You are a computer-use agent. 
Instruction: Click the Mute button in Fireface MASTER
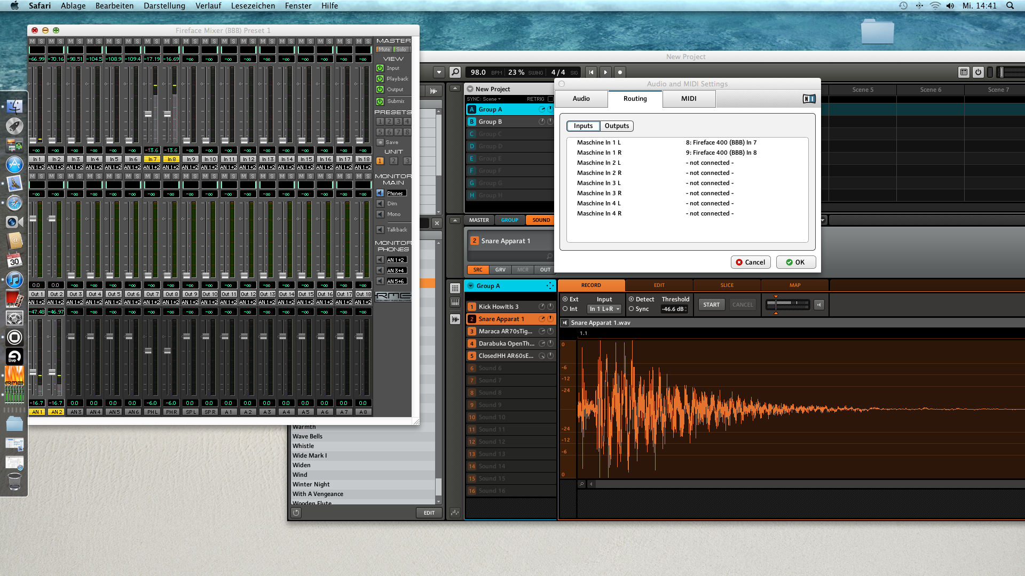point(384,49)
